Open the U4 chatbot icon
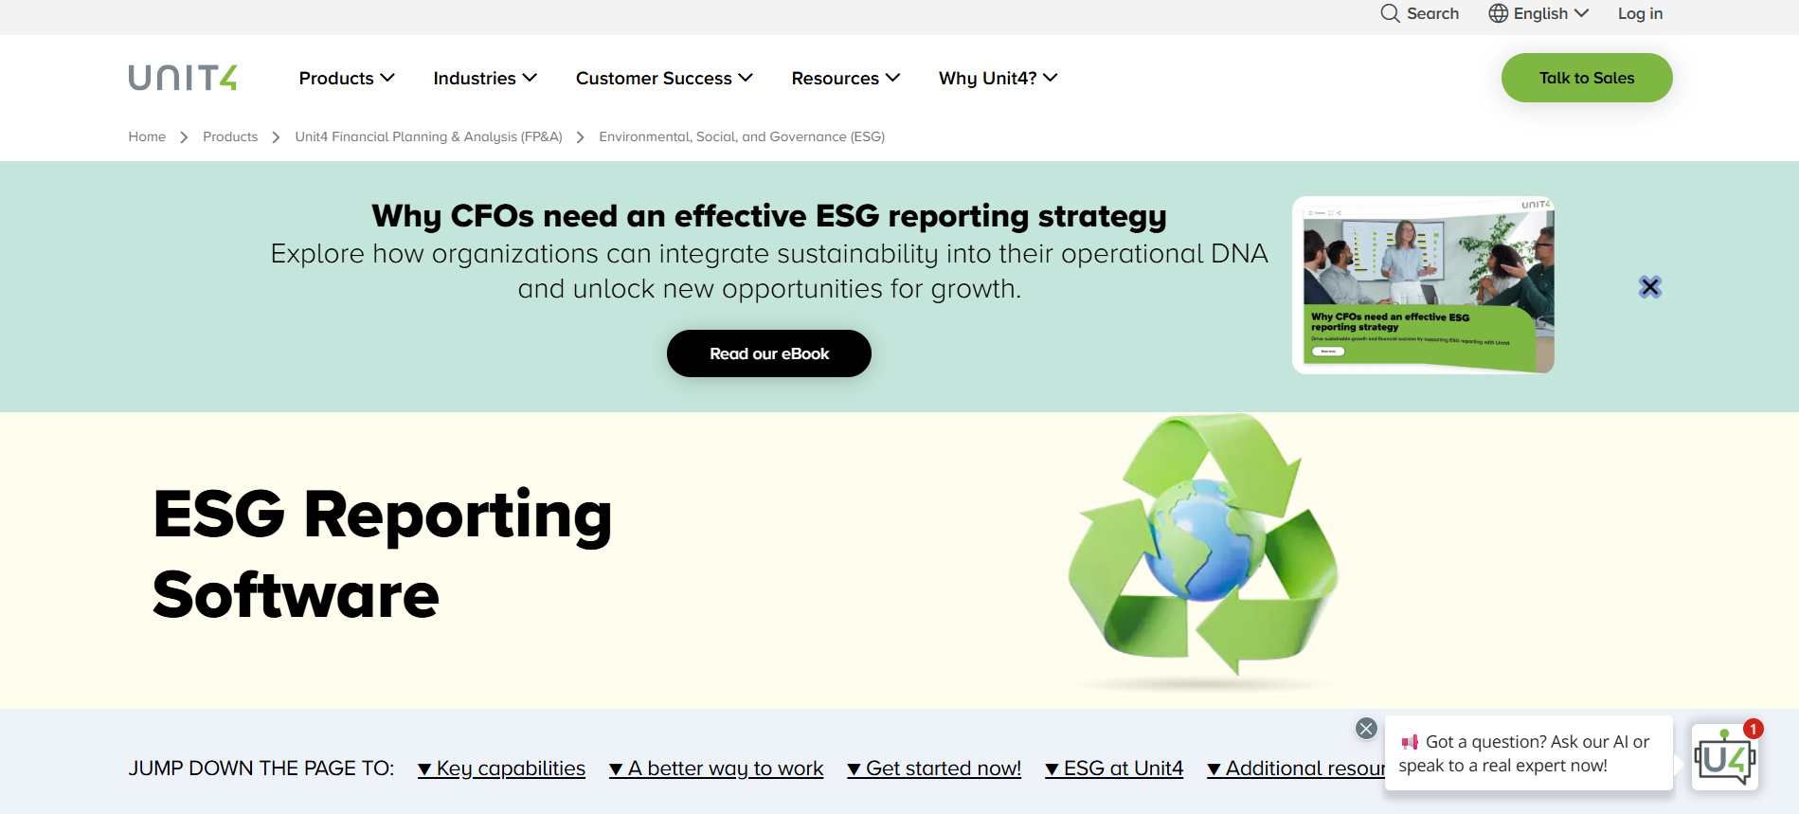Image resolution: width=1799 pixels, height=814 pixels. pos(1724,759)
